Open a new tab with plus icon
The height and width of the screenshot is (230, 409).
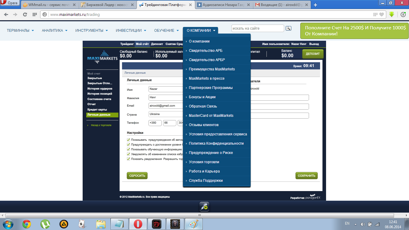[x=315, y=5]
